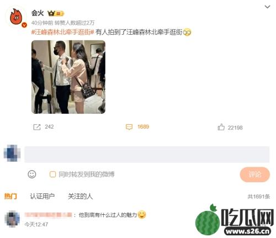Open the 会火 username link
Image resolution: width=276 pixels, height=238 pixels.
(x=38, y=13)
